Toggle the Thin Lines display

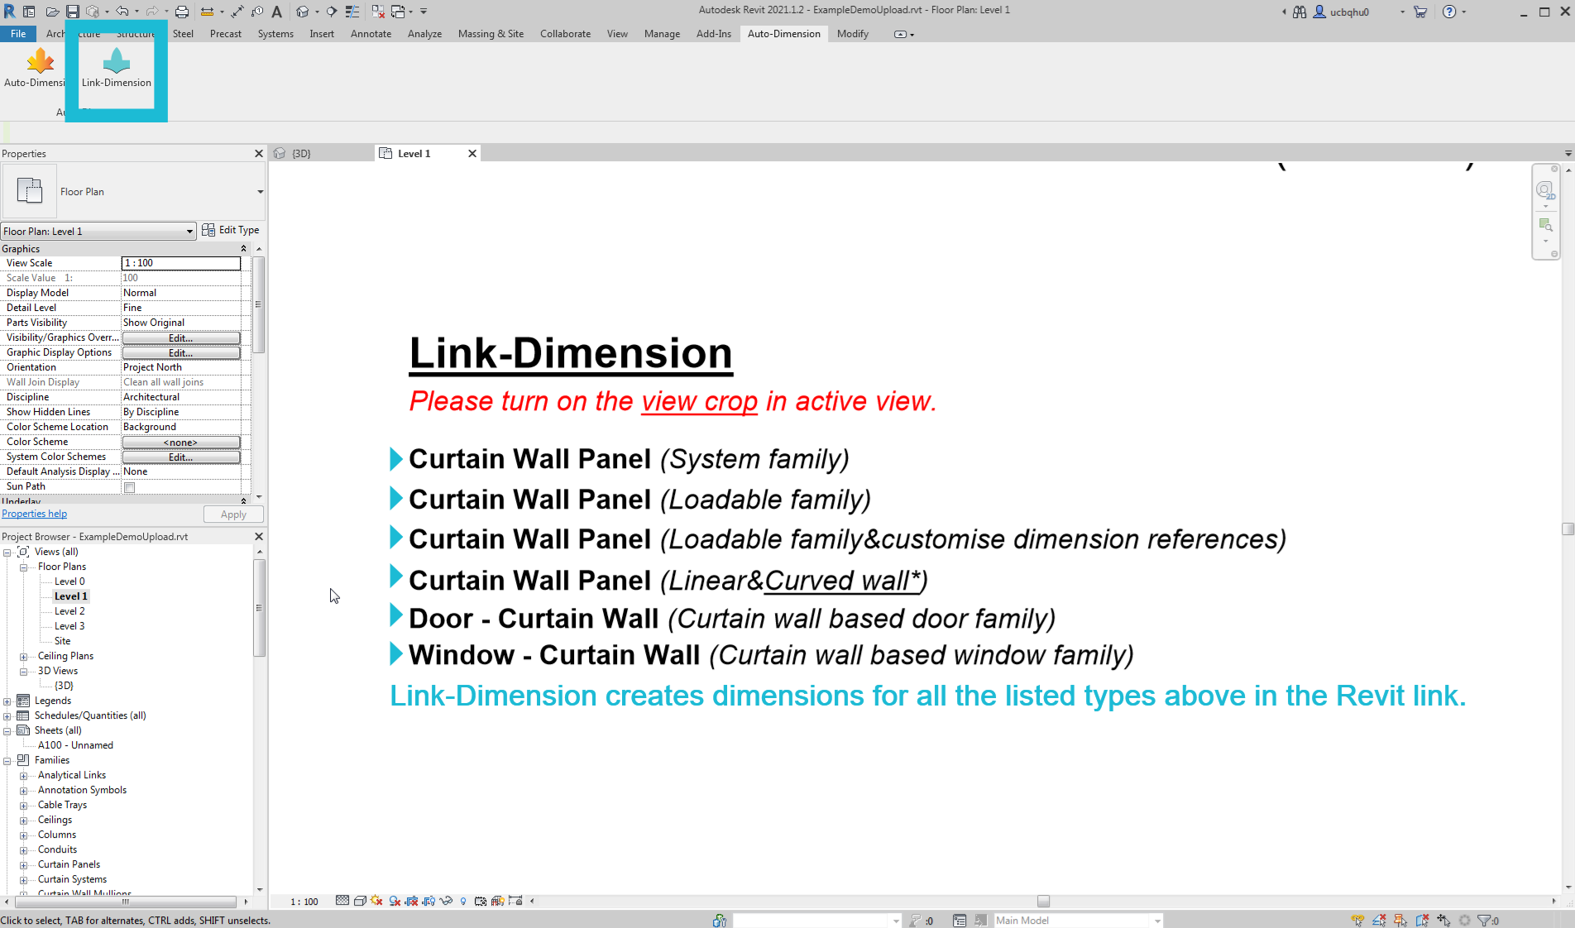[352, 12]
